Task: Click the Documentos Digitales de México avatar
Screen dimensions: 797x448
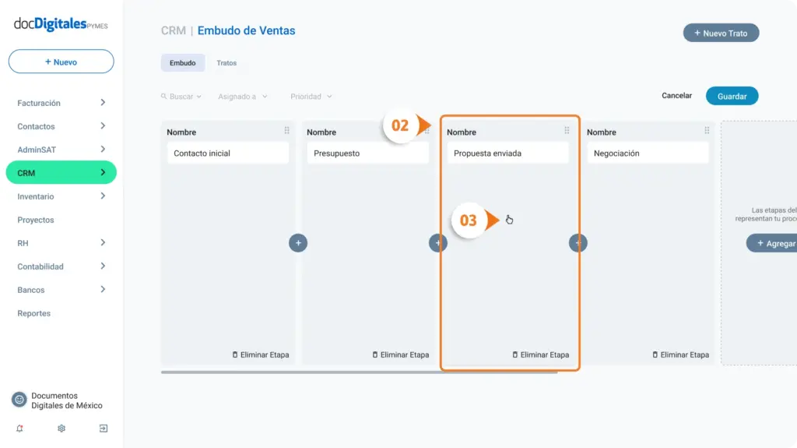Action: (x=19, y=400)
